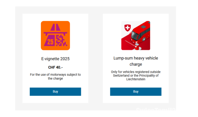The image size is (198, 117).
Task: Click the gray gap between the two cards
Action: tap(96, 58)
